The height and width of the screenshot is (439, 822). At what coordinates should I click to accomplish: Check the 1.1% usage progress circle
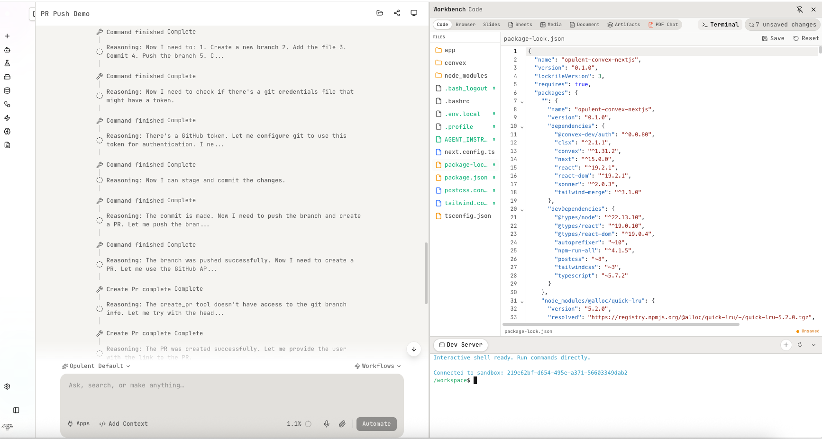[x=309, y=423]
